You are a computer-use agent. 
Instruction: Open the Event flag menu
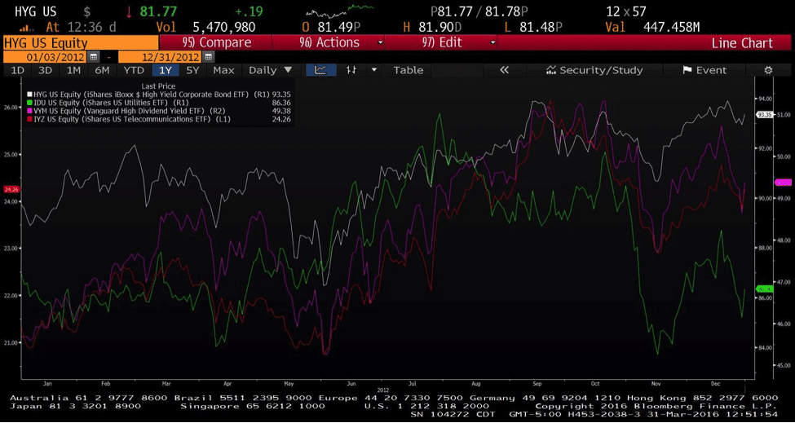point(704,70)
